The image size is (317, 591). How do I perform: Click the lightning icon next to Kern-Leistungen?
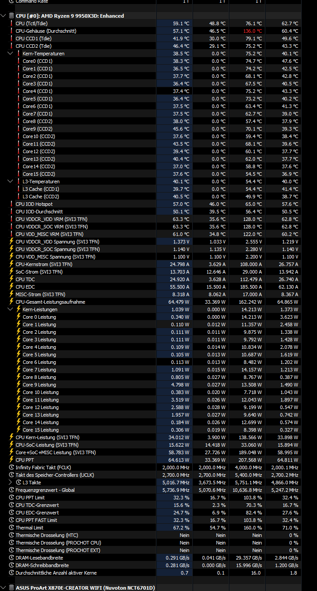coord(18,309)
